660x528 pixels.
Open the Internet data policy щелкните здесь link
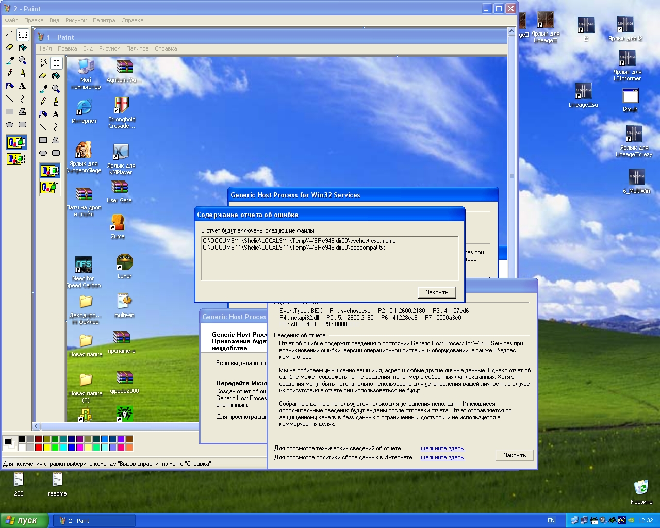tap(443, 457)
